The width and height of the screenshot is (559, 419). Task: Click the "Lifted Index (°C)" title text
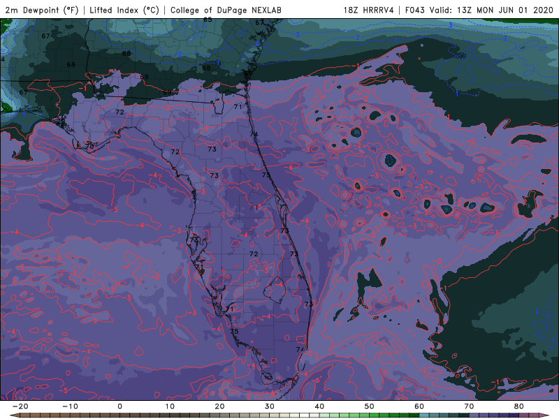[x=124, y=10]
